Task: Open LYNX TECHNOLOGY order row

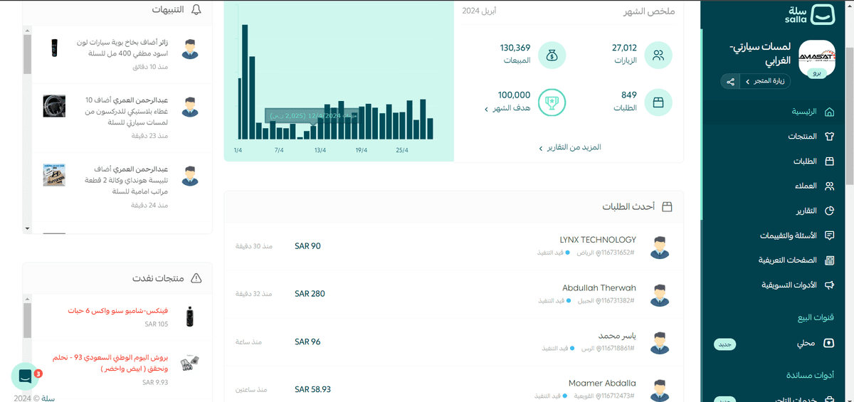Action: [x=453, y=246]
